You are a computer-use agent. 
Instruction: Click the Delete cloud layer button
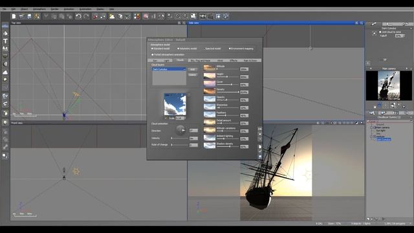(193, 75)
